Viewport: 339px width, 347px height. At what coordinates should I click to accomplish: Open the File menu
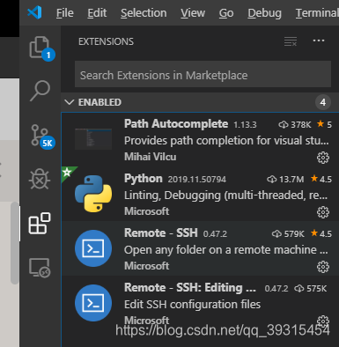65,13
